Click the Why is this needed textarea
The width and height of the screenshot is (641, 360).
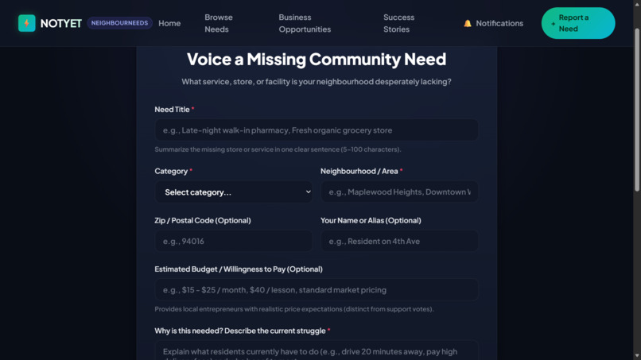[x=317, y=350]
